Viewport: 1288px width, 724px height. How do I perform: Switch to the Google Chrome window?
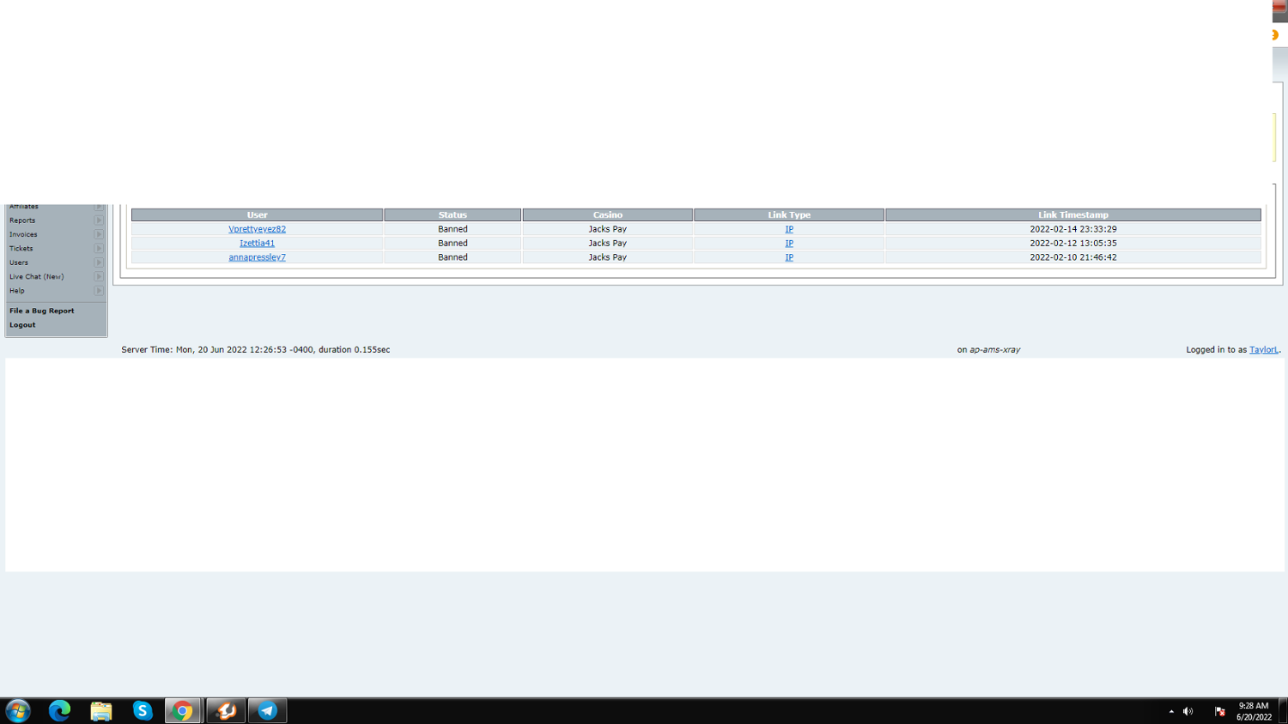pos(183,710)
